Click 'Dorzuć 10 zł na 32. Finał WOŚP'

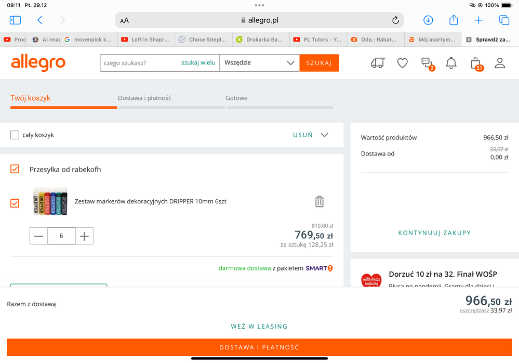pyautogui.click(x=443, y=274)
